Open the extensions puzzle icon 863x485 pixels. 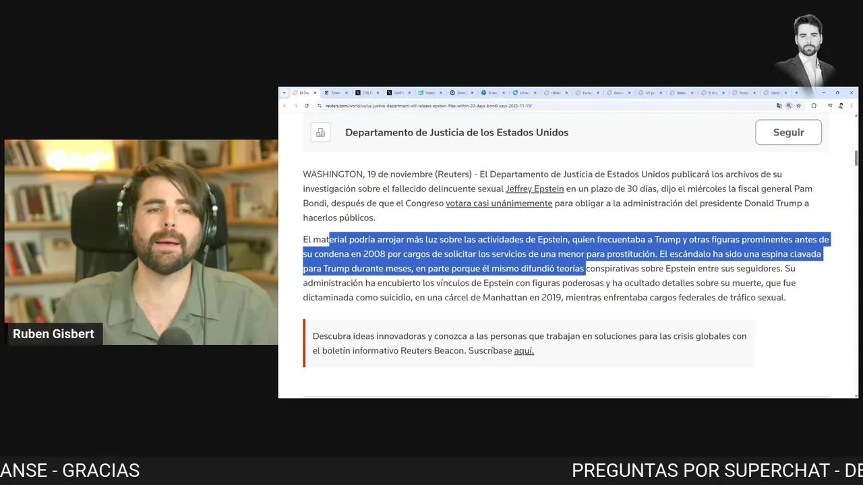(814, 106)
